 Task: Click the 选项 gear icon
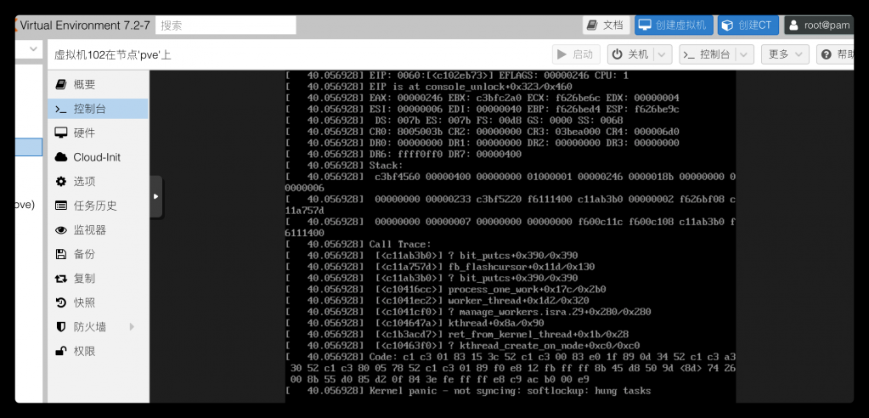[x=60, y=182]
